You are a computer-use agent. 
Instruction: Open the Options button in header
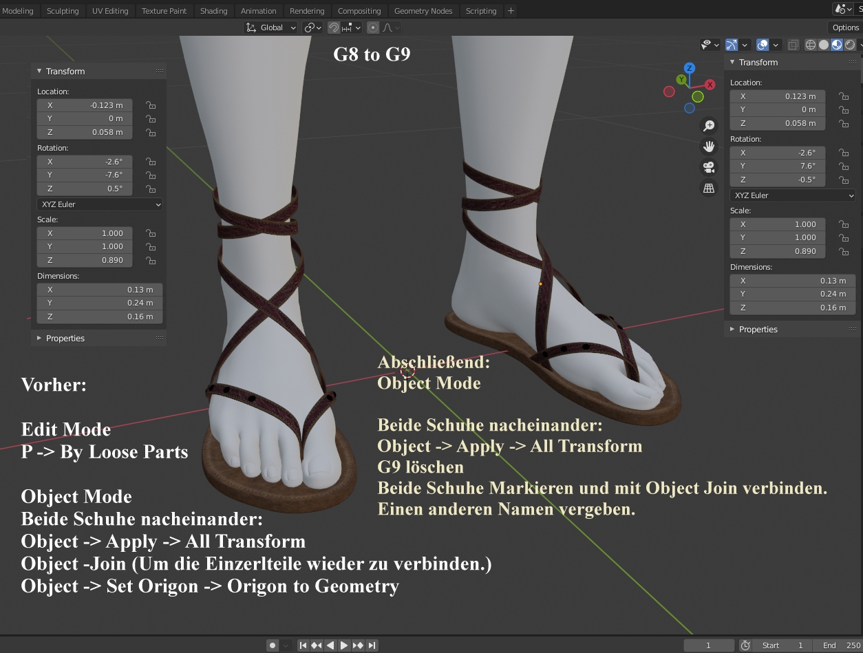tap(845, 28)
